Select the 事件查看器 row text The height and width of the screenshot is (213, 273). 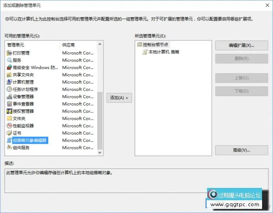pos(23,104)
